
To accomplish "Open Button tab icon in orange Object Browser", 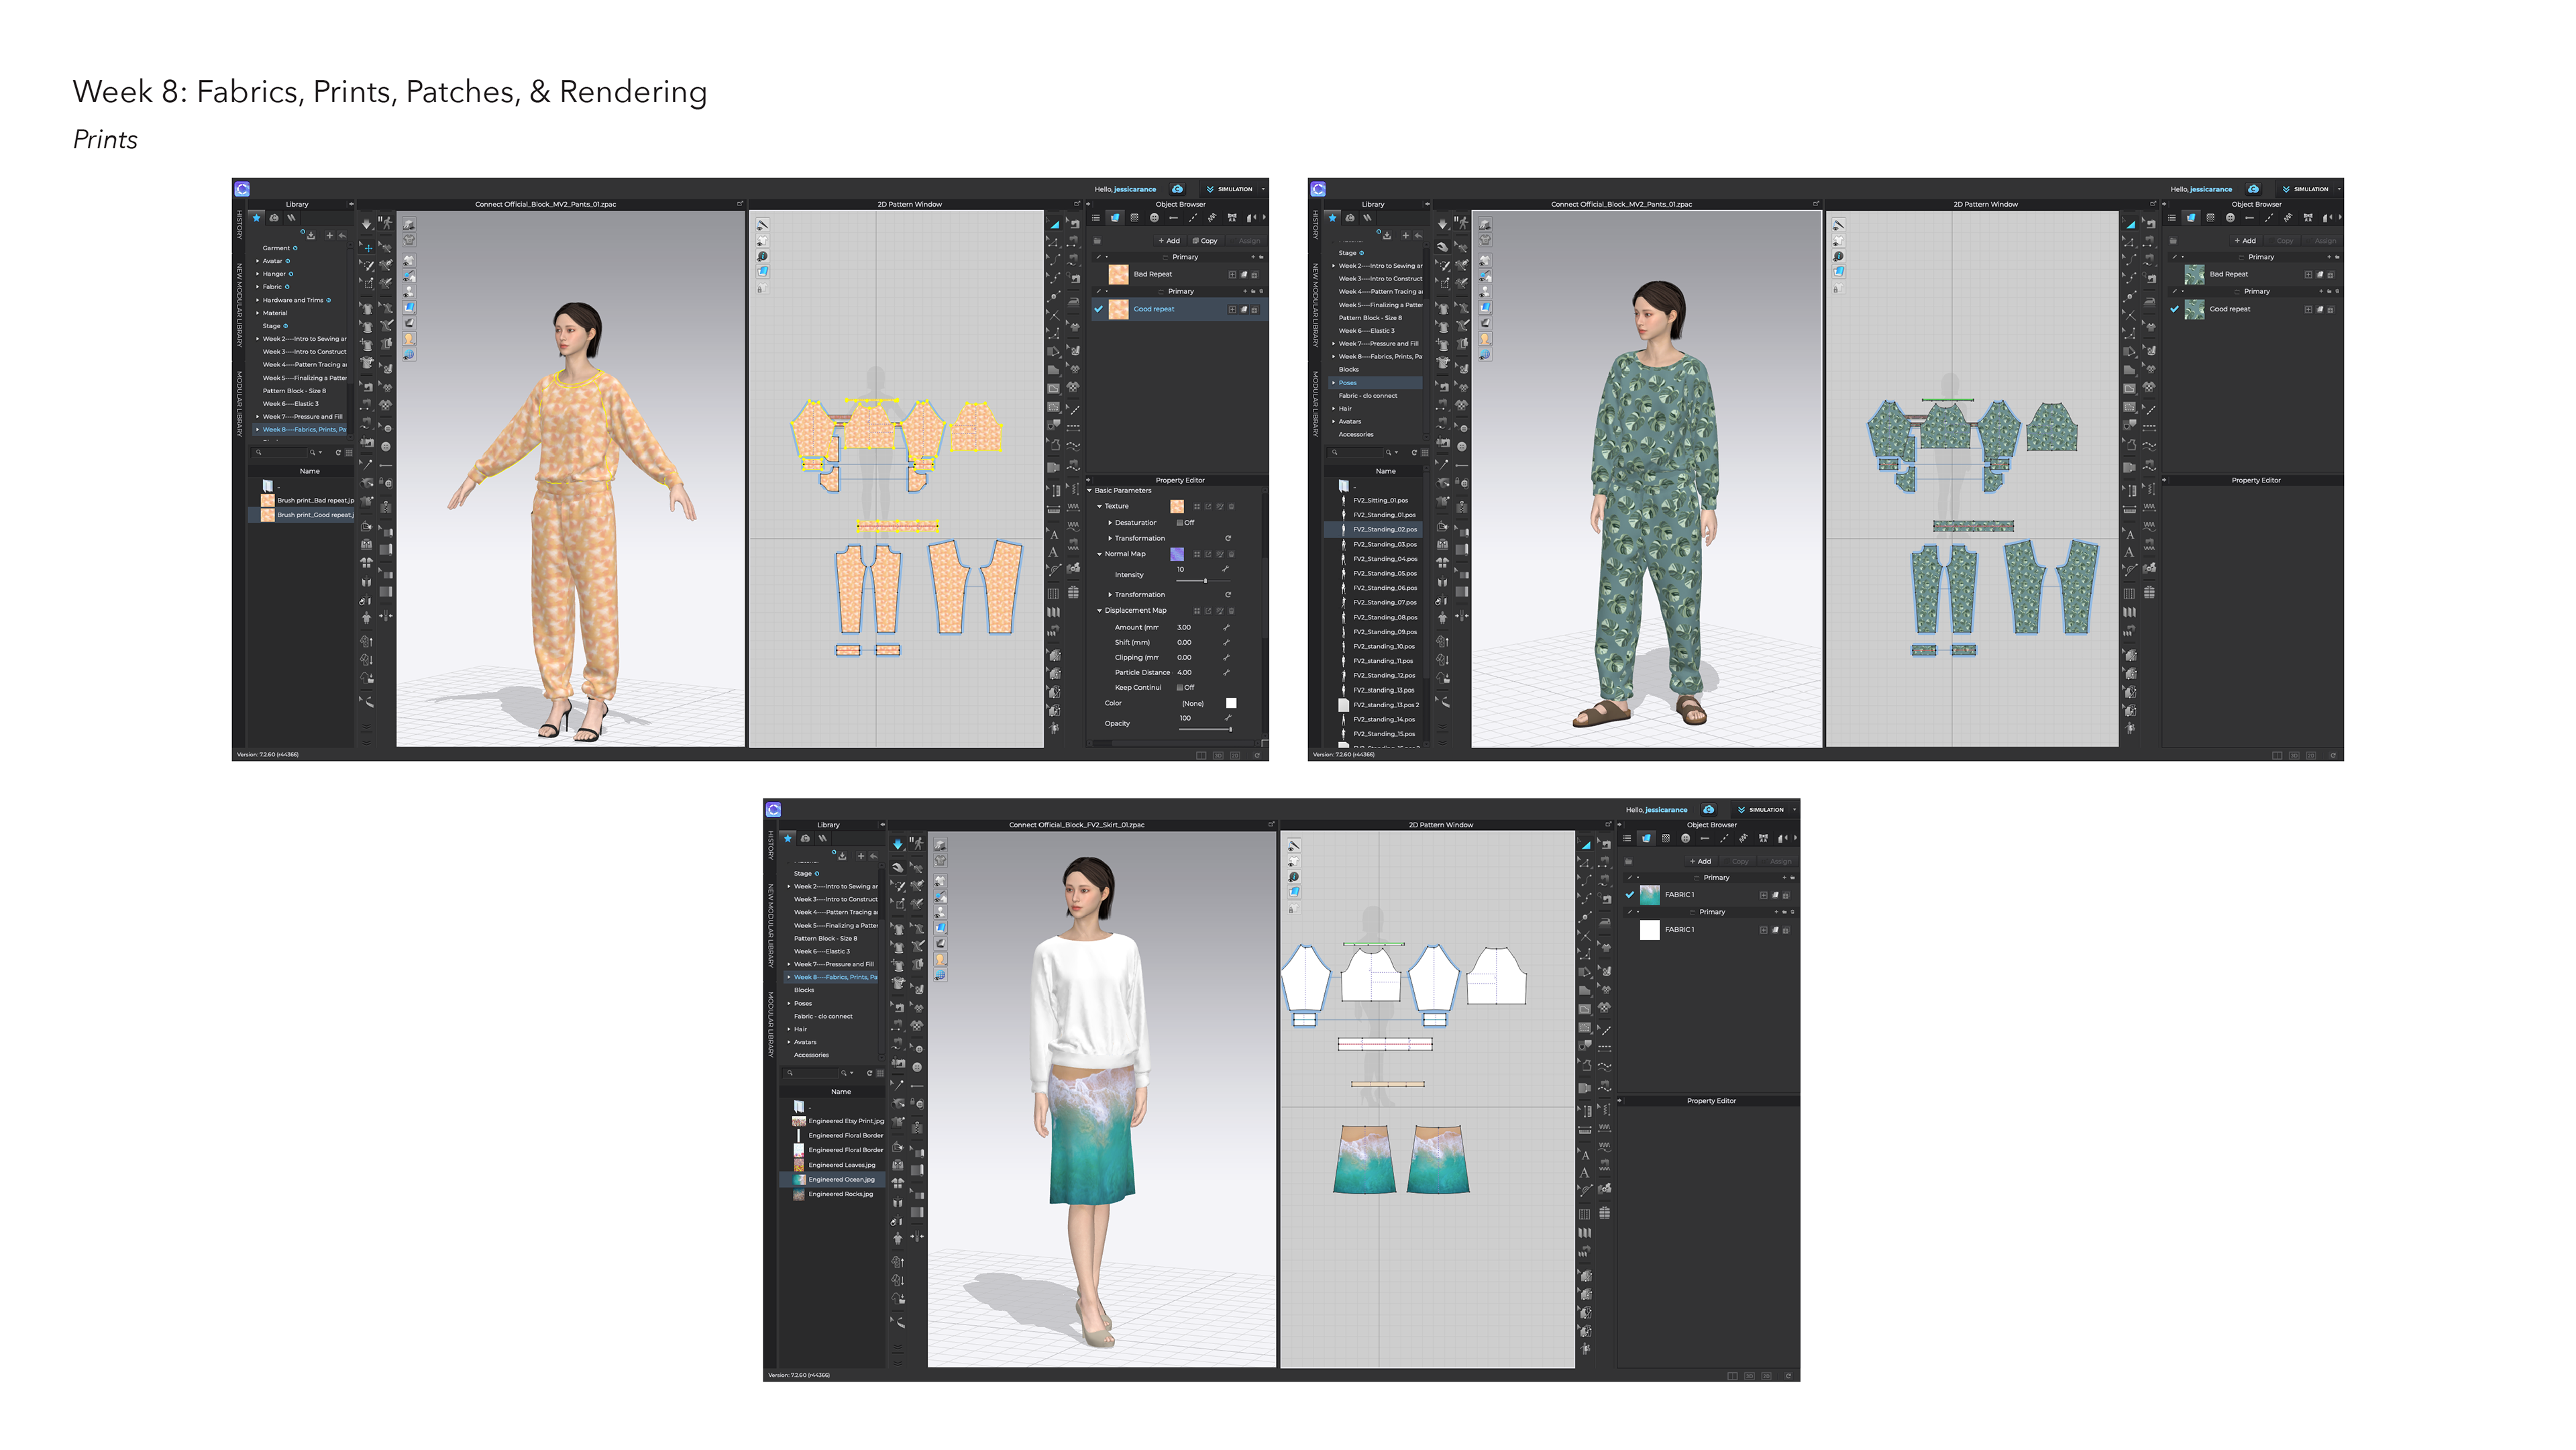I will (x=1154, y=217).
